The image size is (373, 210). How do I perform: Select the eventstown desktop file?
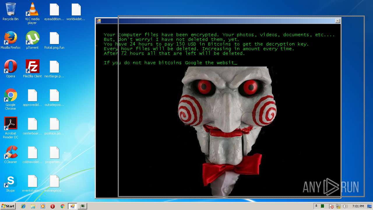(32, 183)
